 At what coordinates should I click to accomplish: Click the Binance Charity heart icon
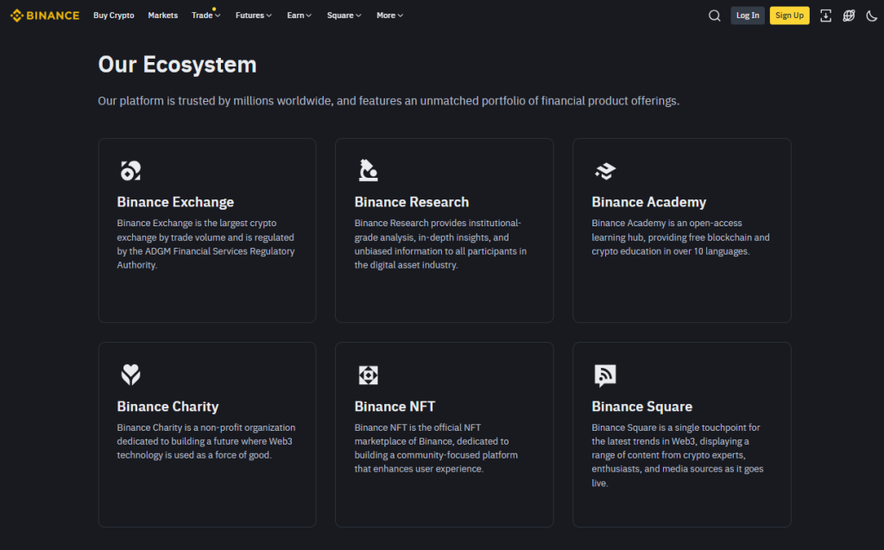130,375
